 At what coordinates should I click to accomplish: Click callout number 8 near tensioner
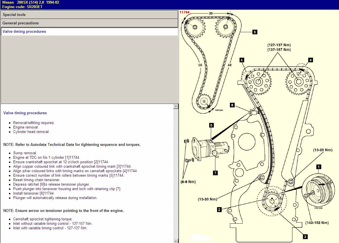point(232,105)
